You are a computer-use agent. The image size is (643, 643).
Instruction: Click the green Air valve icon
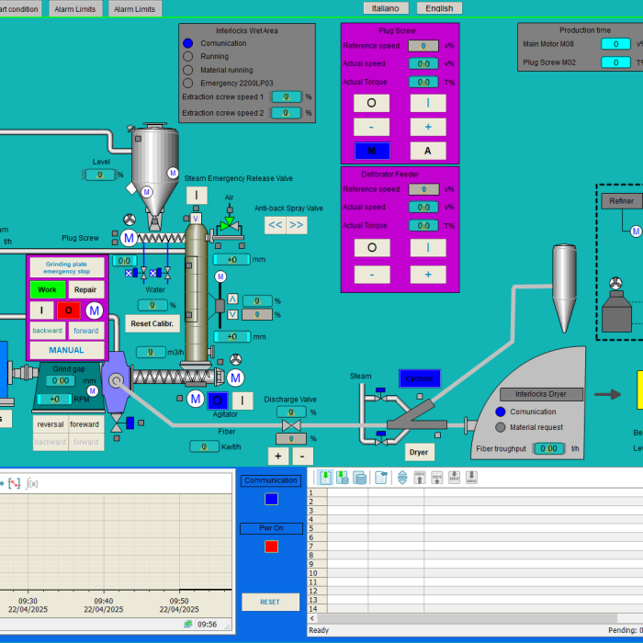click(226, 224)
